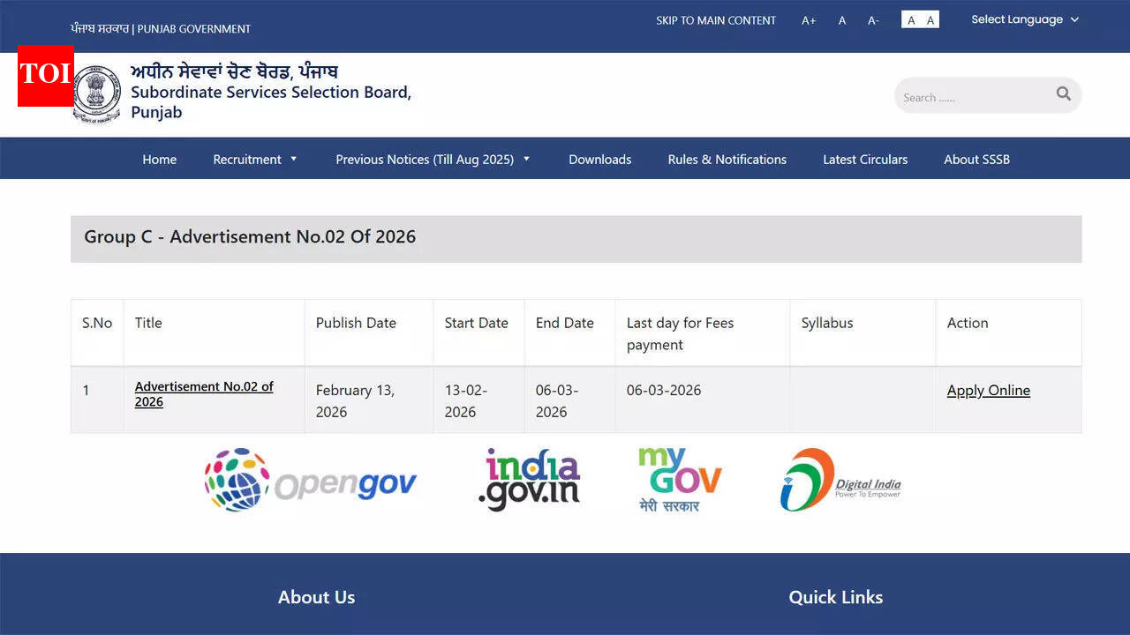Click Skip To Main Content
Image resolution: width=1130 pixels, height=635 pixels.
716,20
